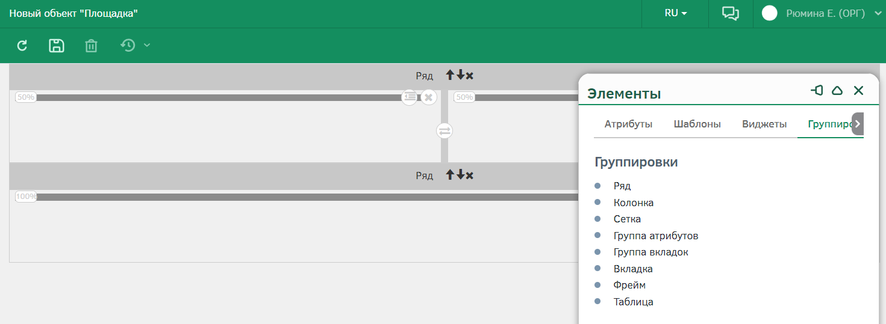Delete the second Ряд using its x icon
The height and width of the screenshot is (324, 886).
point(470,176)
